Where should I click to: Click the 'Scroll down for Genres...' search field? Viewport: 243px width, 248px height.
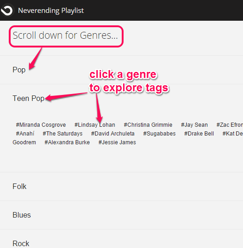(x=66, y=36)
